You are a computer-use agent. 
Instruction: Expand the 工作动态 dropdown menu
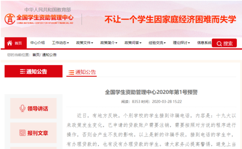(60, 43)
